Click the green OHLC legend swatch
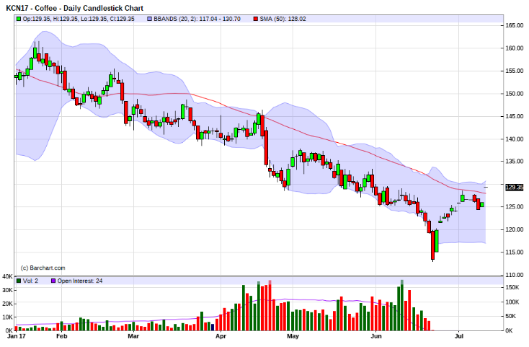529x347 pixels. (19, 19)
